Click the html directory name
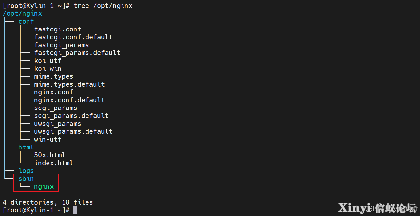The width and height of the screenshot is (420, 216). (x=26, y=147)
